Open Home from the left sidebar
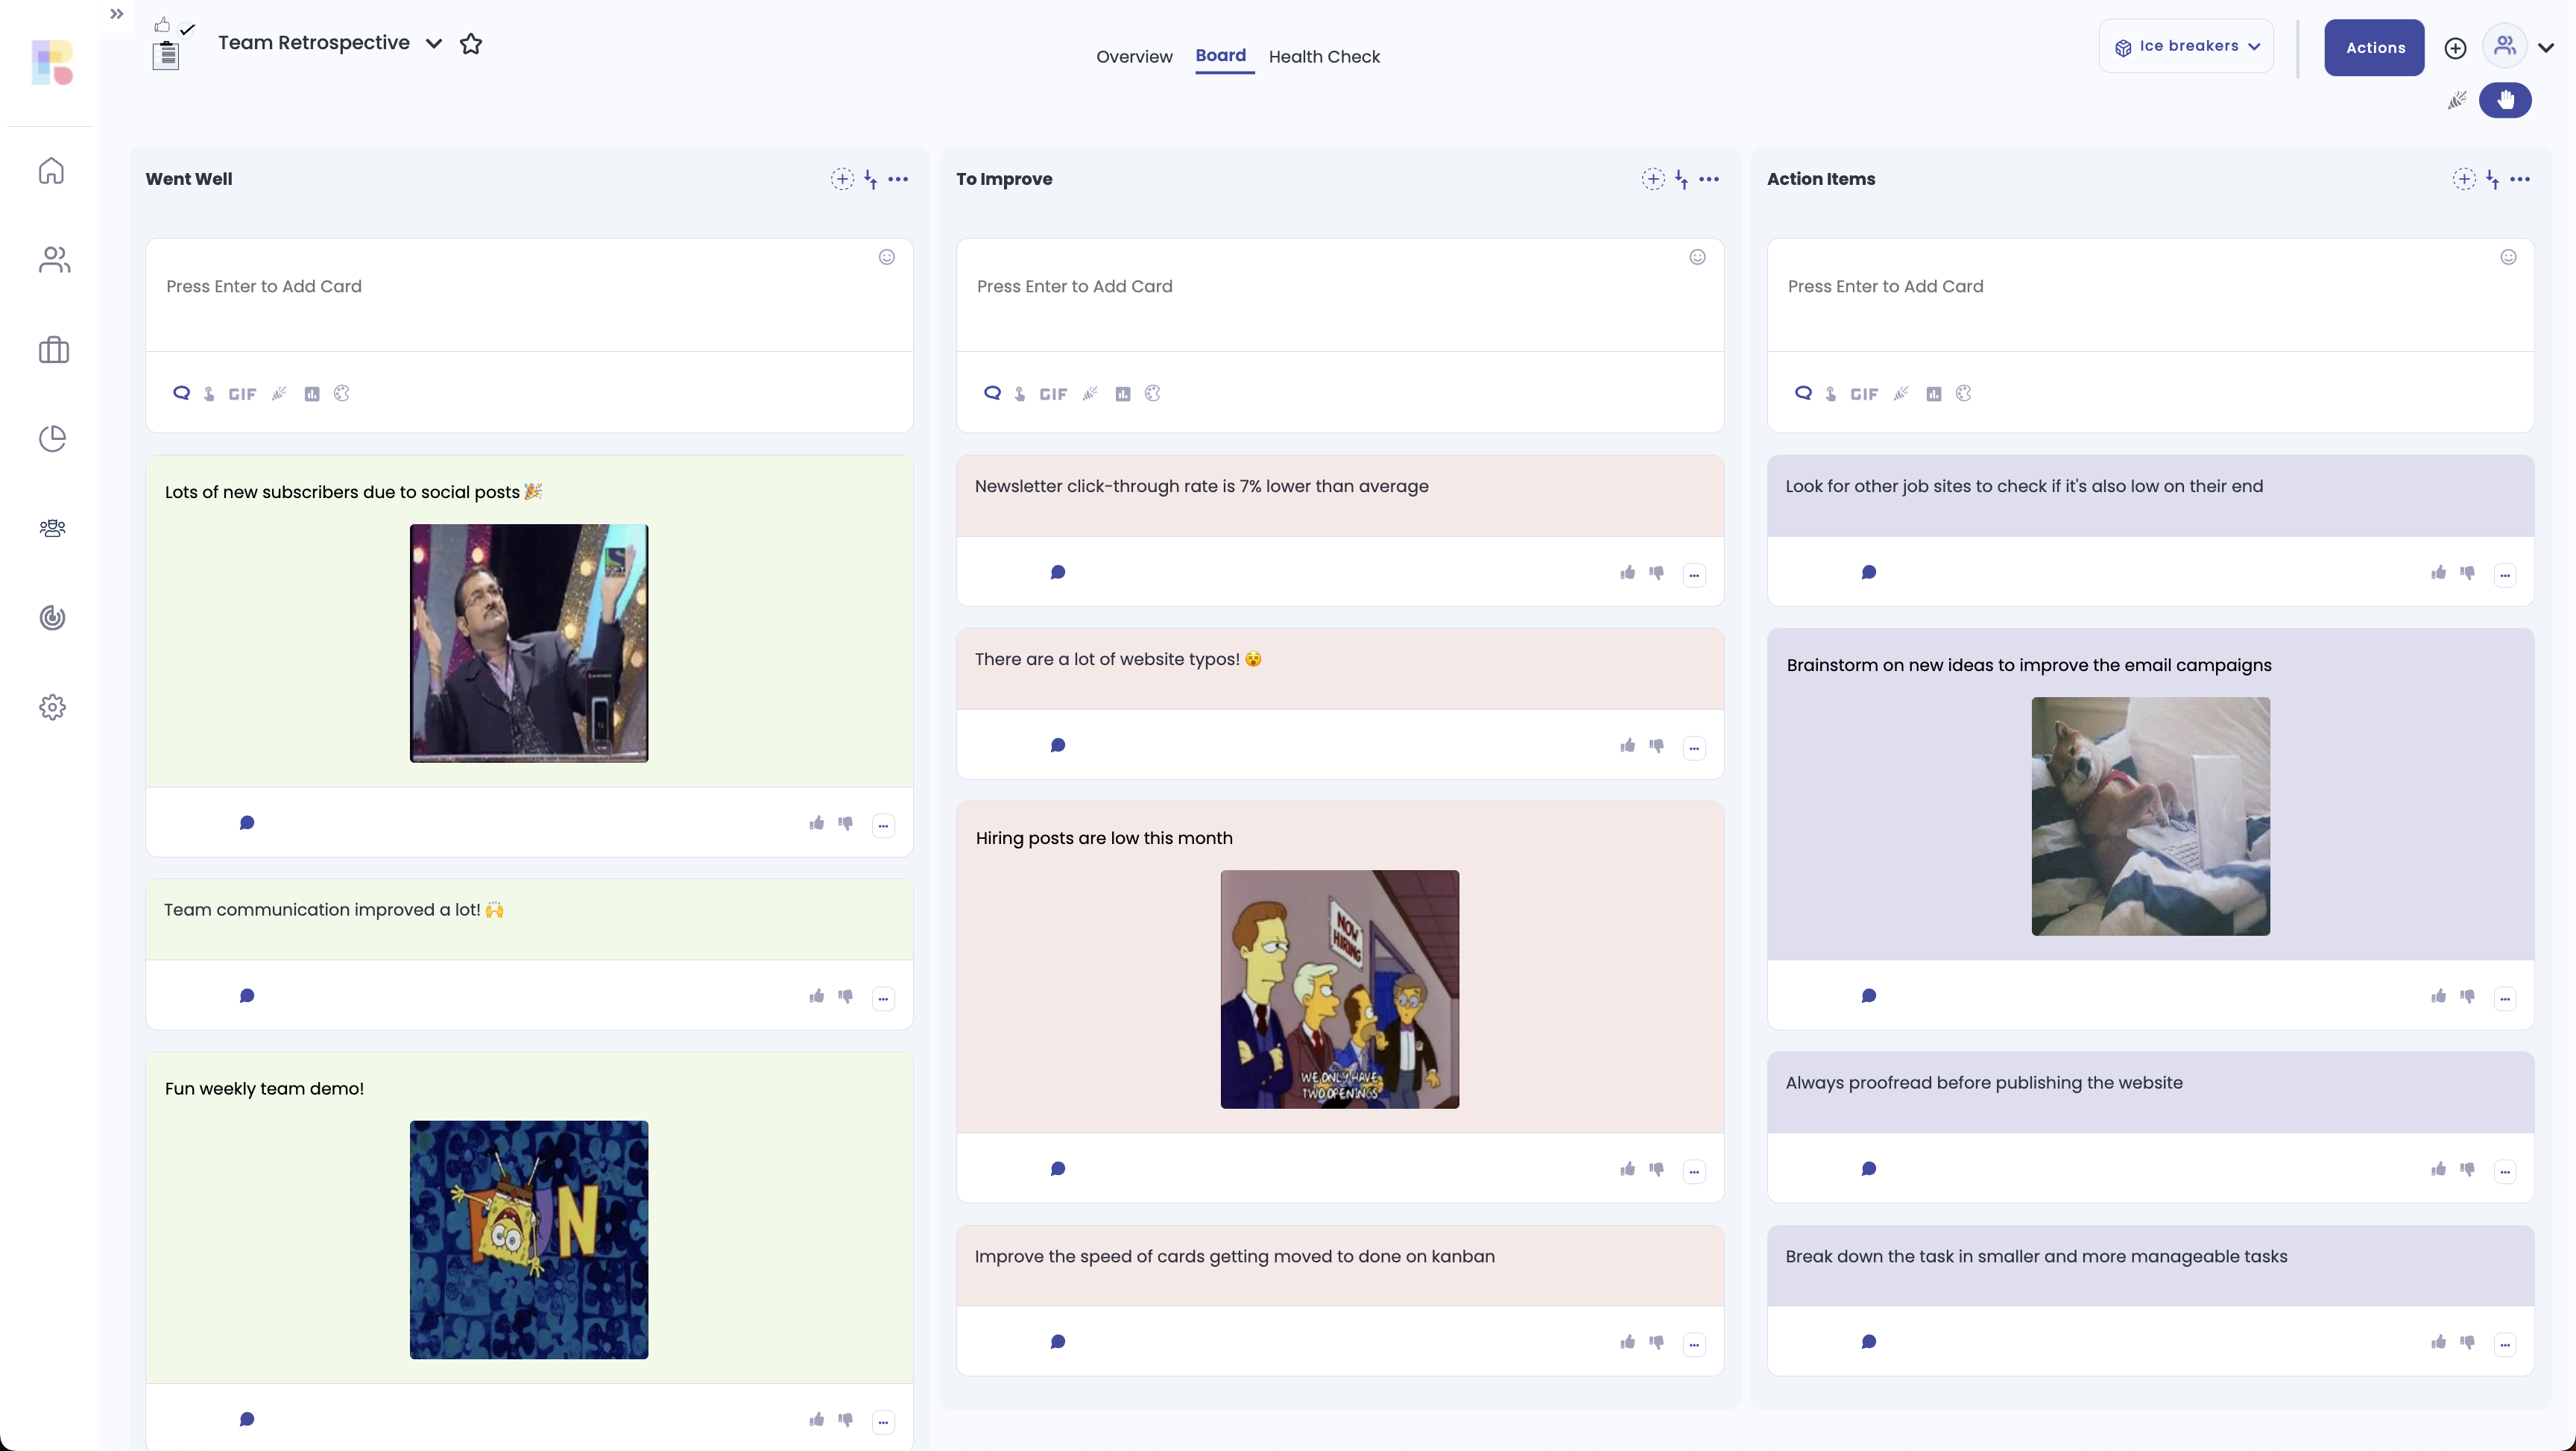This screenshot has height=1451, width=2576. click(52, 171)
